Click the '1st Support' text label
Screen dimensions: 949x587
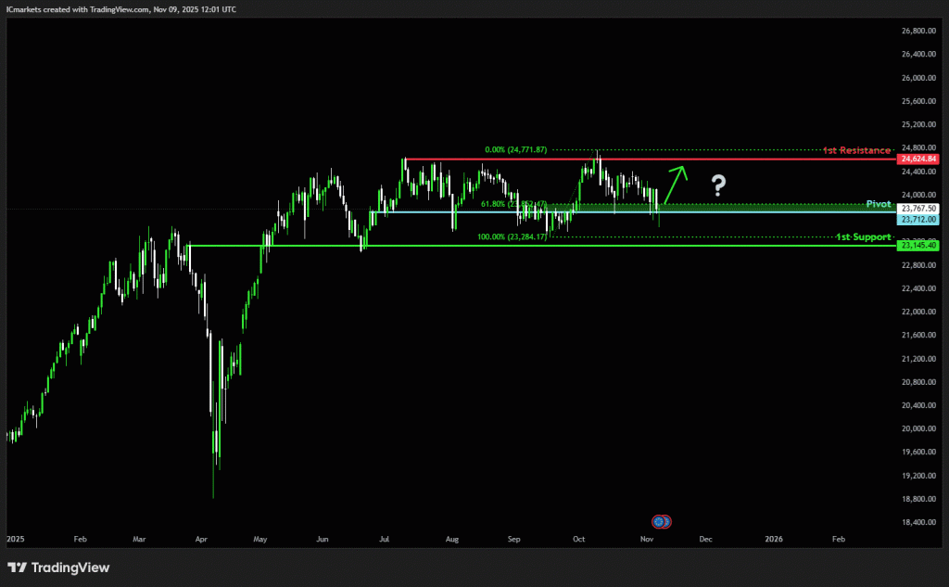click(863, 238)
